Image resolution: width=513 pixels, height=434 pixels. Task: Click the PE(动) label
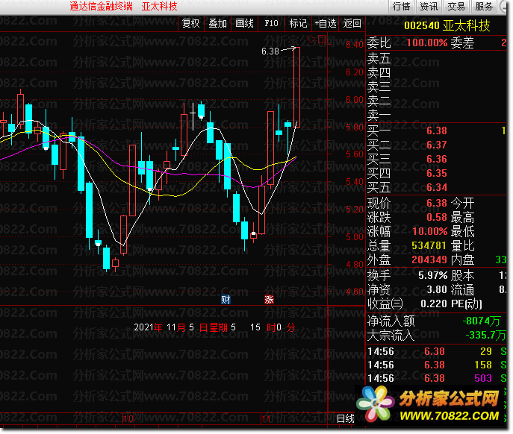[467, 304]
